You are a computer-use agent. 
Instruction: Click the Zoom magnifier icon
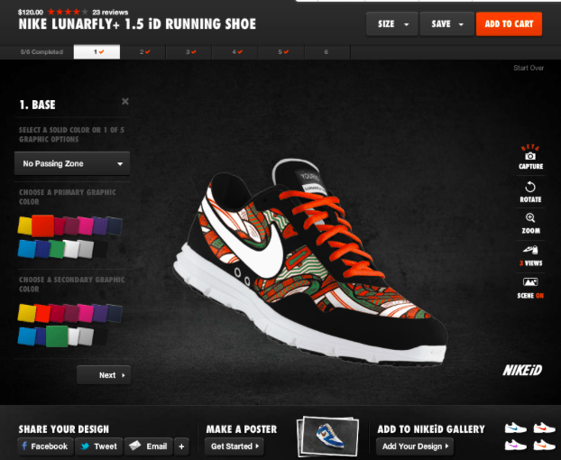530,219
